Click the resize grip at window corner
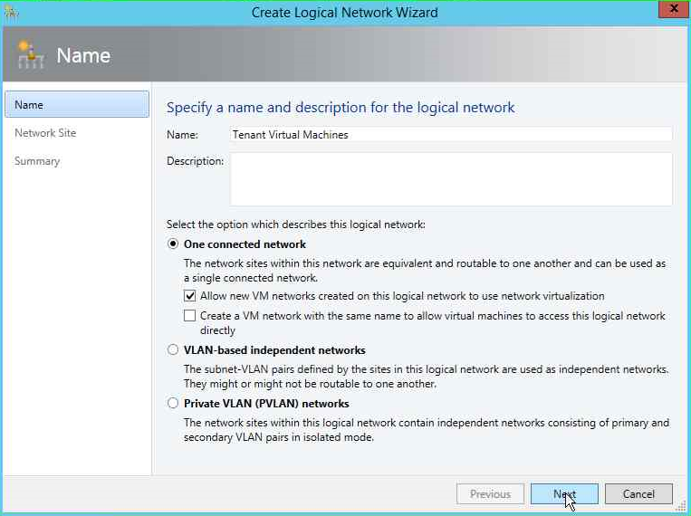This screenshot has height=516, width=691. point(683,507)
